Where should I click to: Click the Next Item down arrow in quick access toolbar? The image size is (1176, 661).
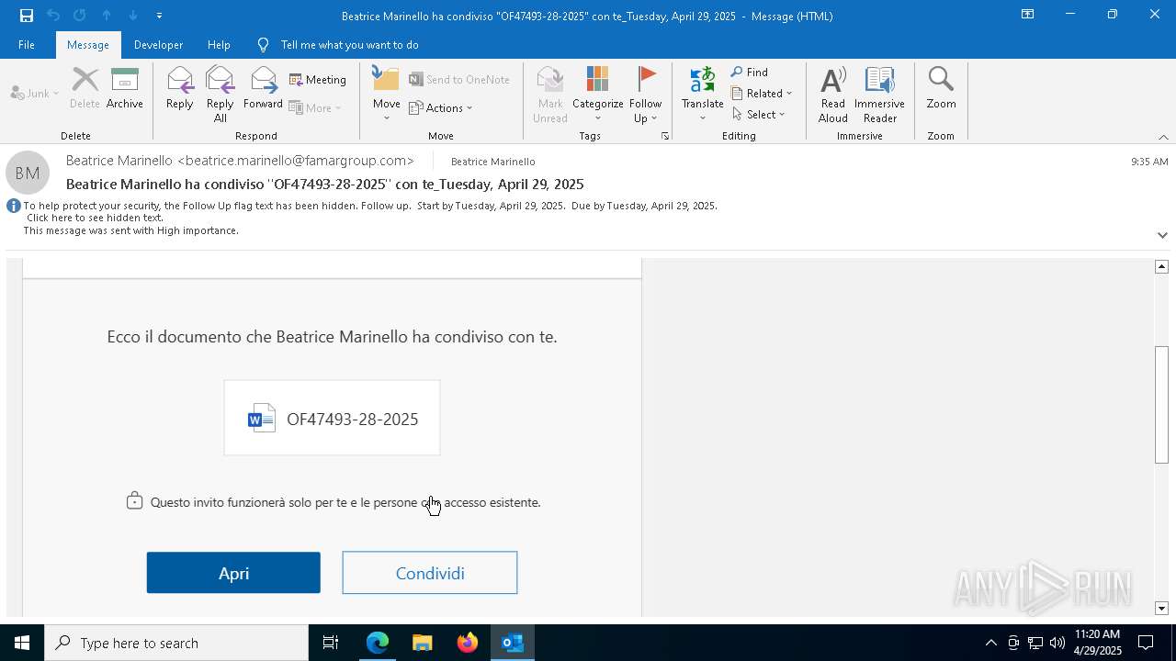(133, 16)
